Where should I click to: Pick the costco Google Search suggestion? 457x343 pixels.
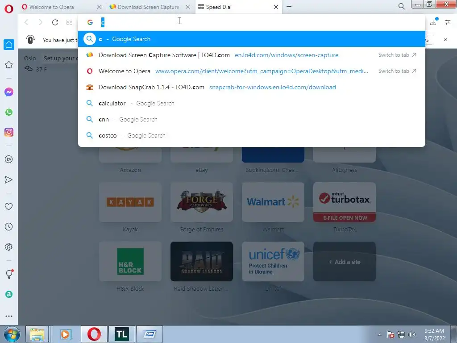click(x=252, y=135)
